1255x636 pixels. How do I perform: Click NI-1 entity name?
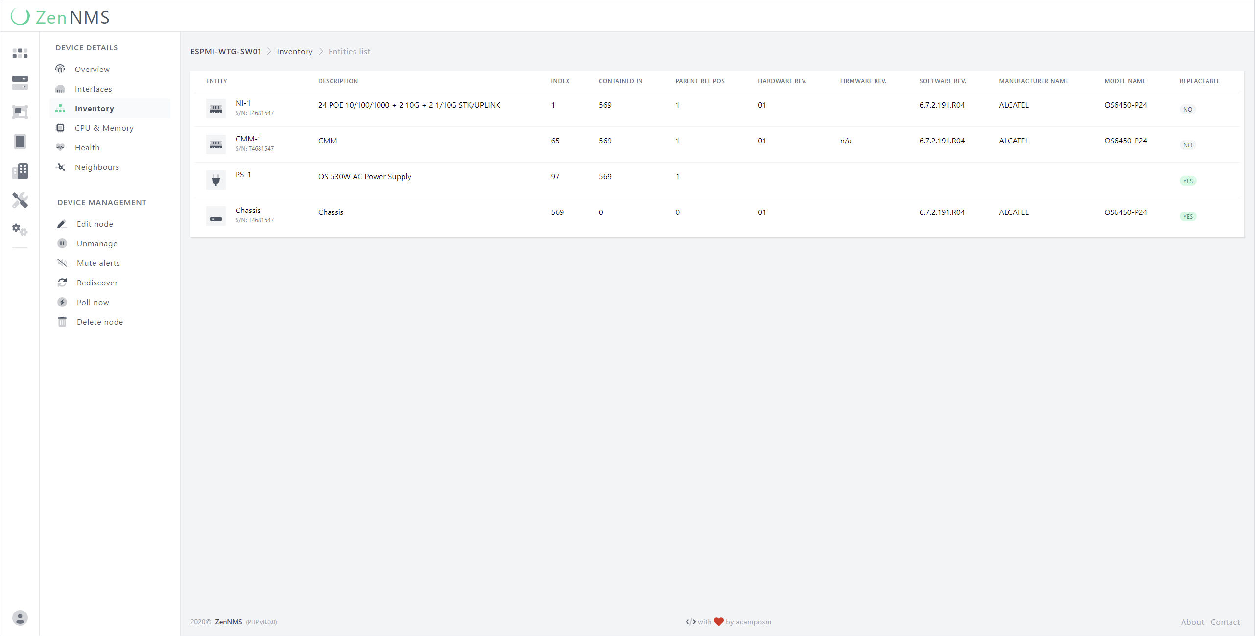click(243, 103)
